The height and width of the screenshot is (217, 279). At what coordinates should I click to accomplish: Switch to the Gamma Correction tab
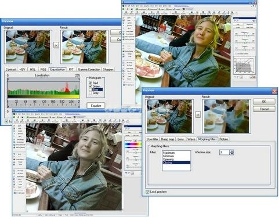[x=89, y=69]
